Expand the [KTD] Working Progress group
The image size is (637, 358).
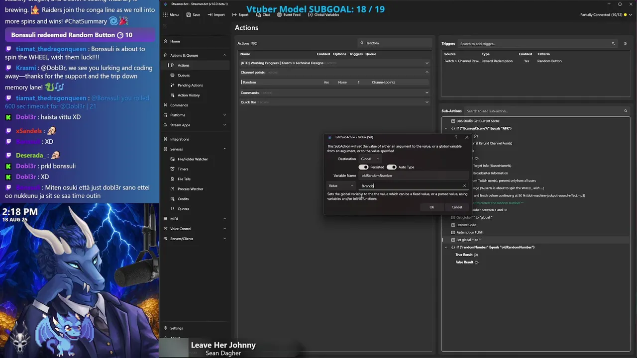click(426, 63)
